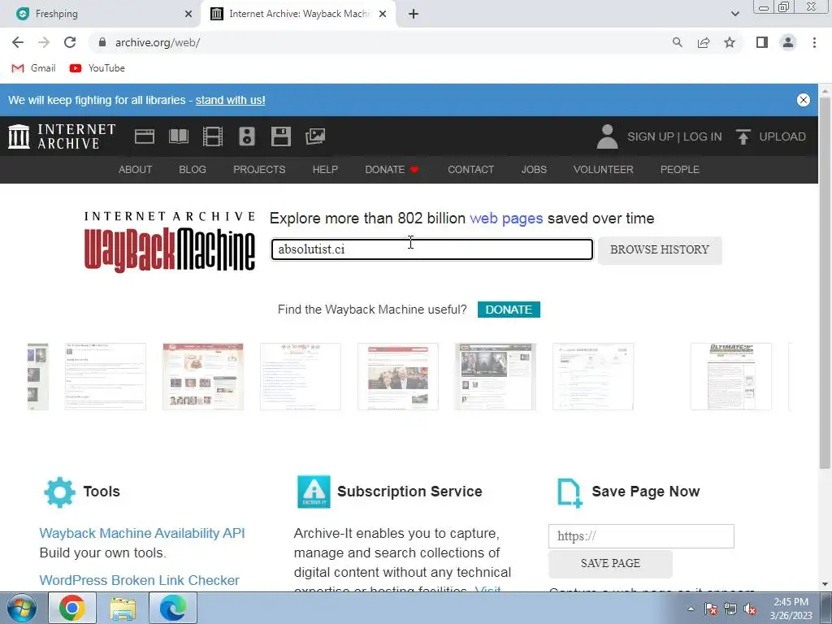Click the user avatar icon beside Sign Up

(x=607, y=136)
